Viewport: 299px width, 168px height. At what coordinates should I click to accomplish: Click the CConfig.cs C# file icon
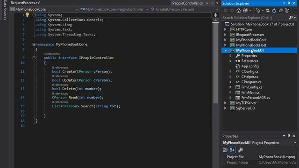237,71
